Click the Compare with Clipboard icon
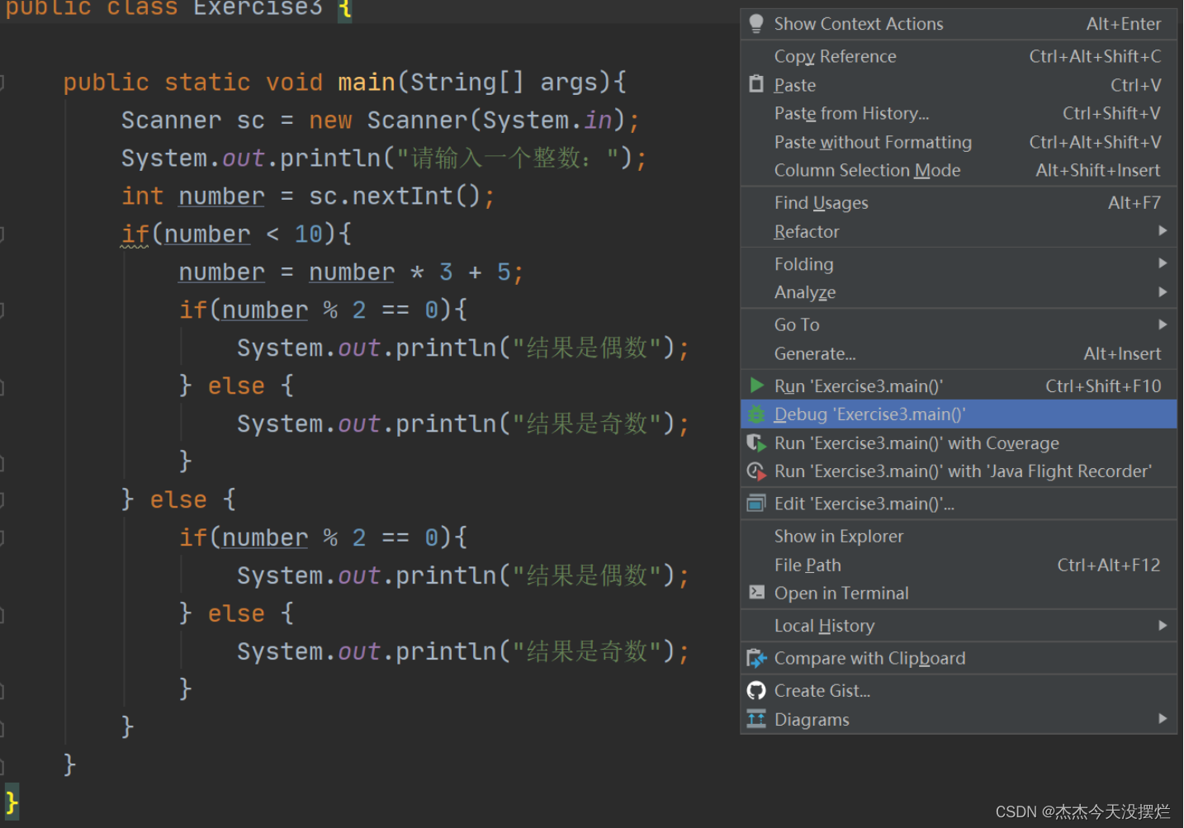The height and width of the screenshot is (828, 1184). pos(756,658)
